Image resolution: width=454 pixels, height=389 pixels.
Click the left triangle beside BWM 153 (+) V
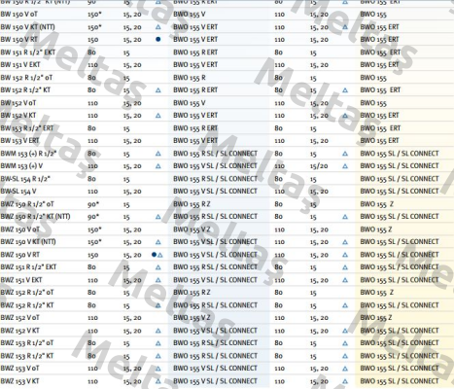[x=158, y=166]
